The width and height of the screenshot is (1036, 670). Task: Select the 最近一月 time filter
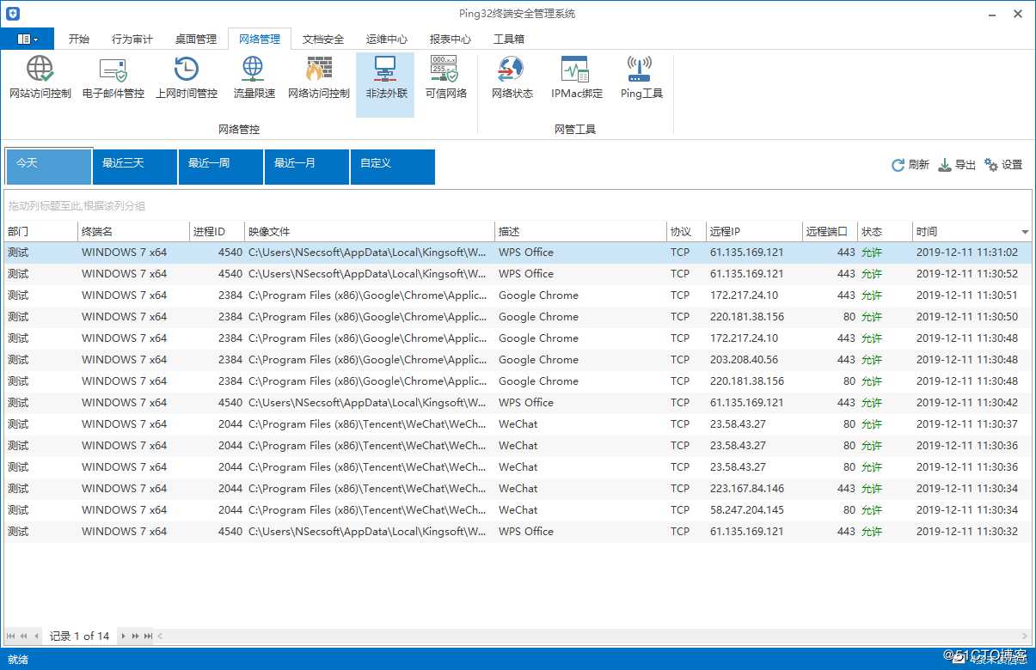pyautogui.click(x=307, y=167)
